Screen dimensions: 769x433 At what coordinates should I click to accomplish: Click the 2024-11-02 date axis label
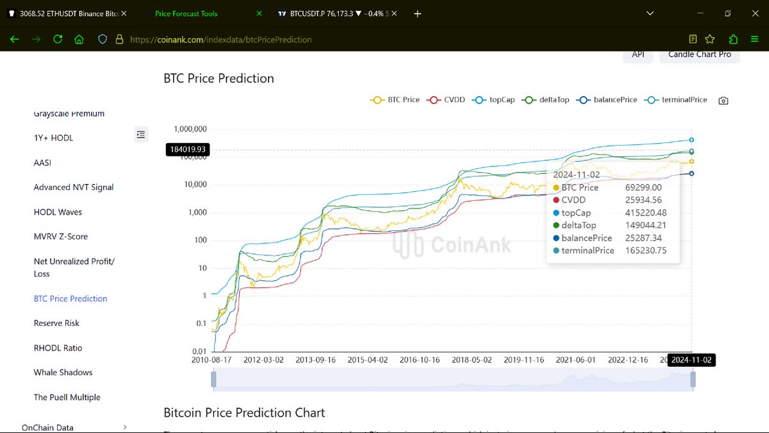click(x=691, y=361)
